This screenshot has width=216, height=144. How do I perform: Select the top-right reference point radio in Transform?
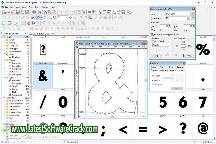182,75
